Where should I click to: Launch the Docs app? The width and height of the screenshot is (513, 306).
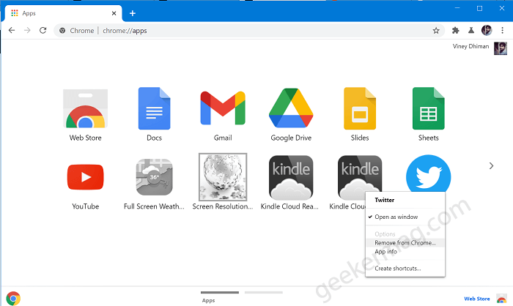click(154, 108)
